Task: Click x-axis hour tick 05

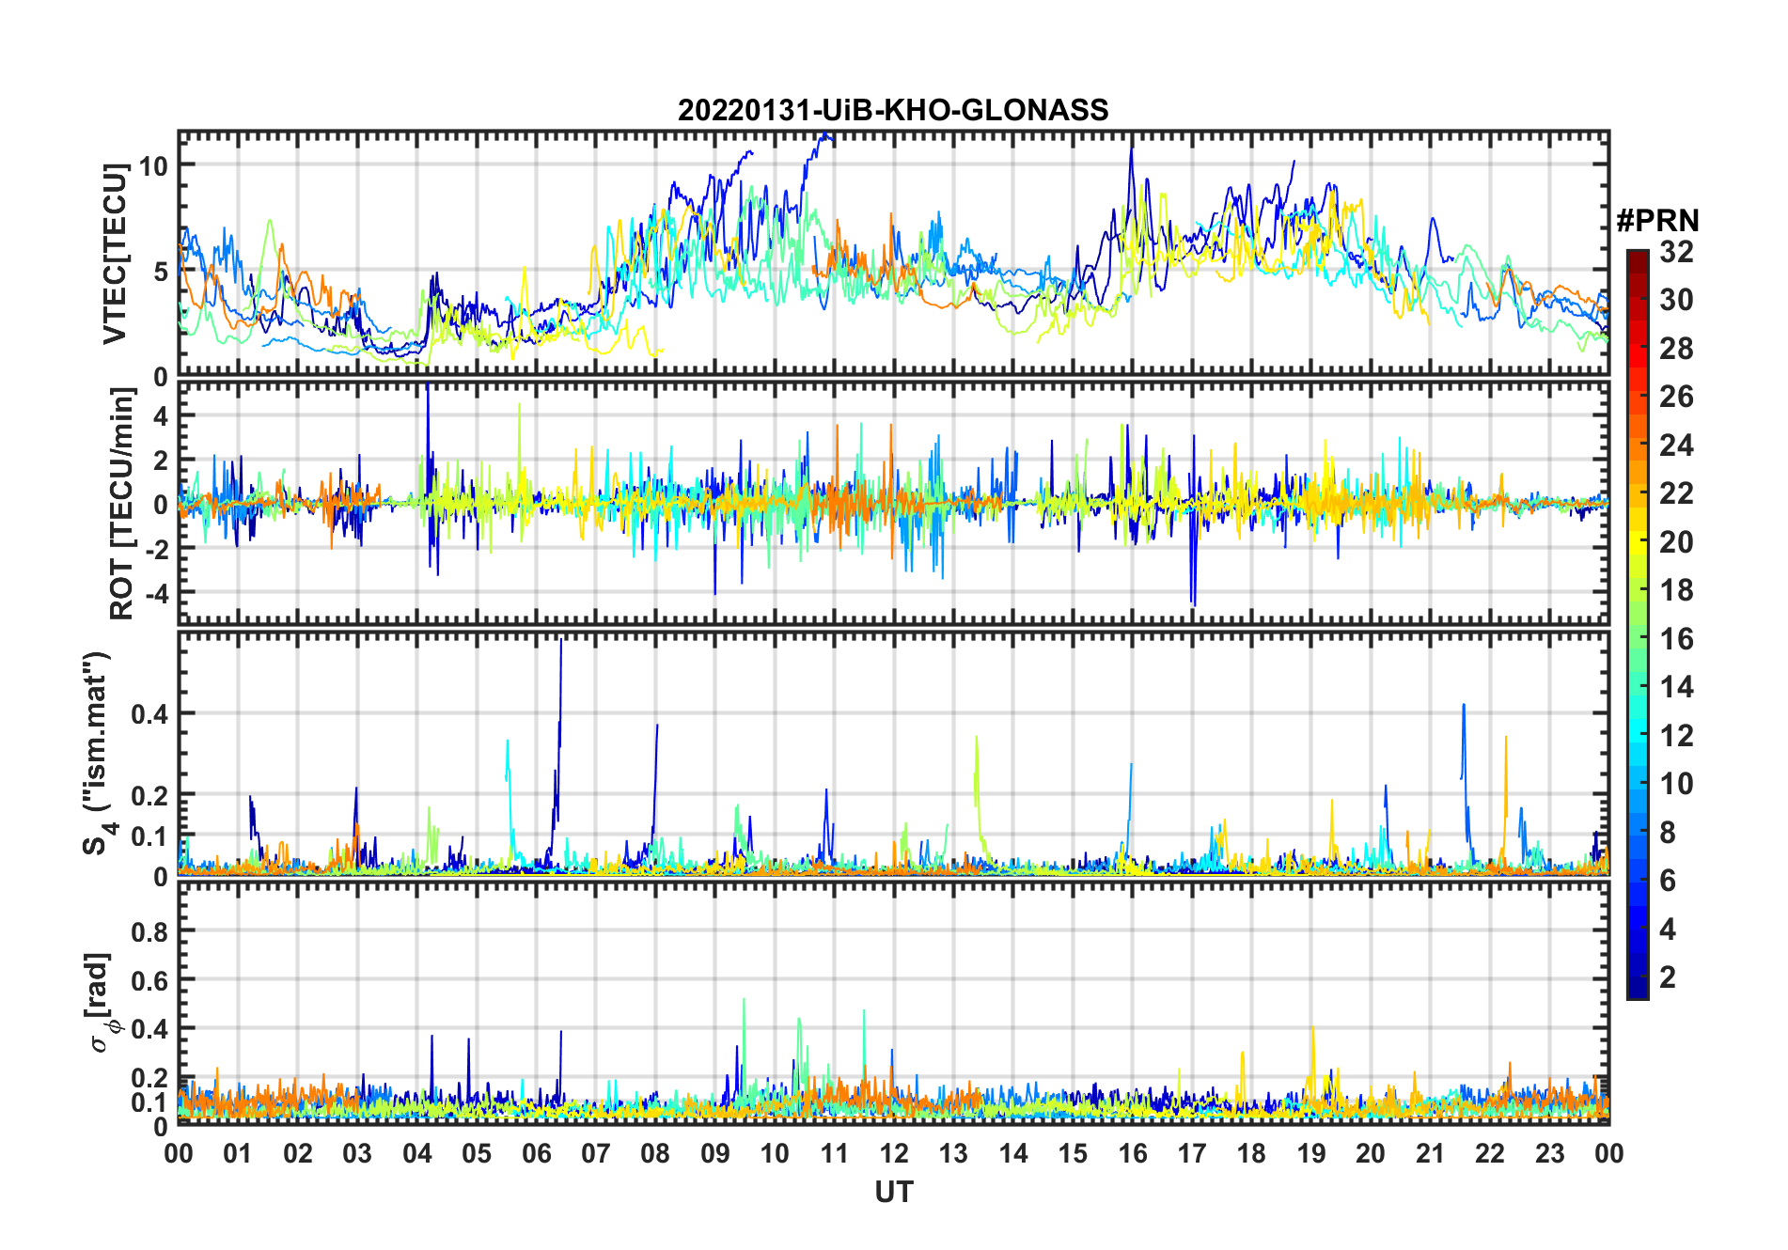Action: 477,1153
